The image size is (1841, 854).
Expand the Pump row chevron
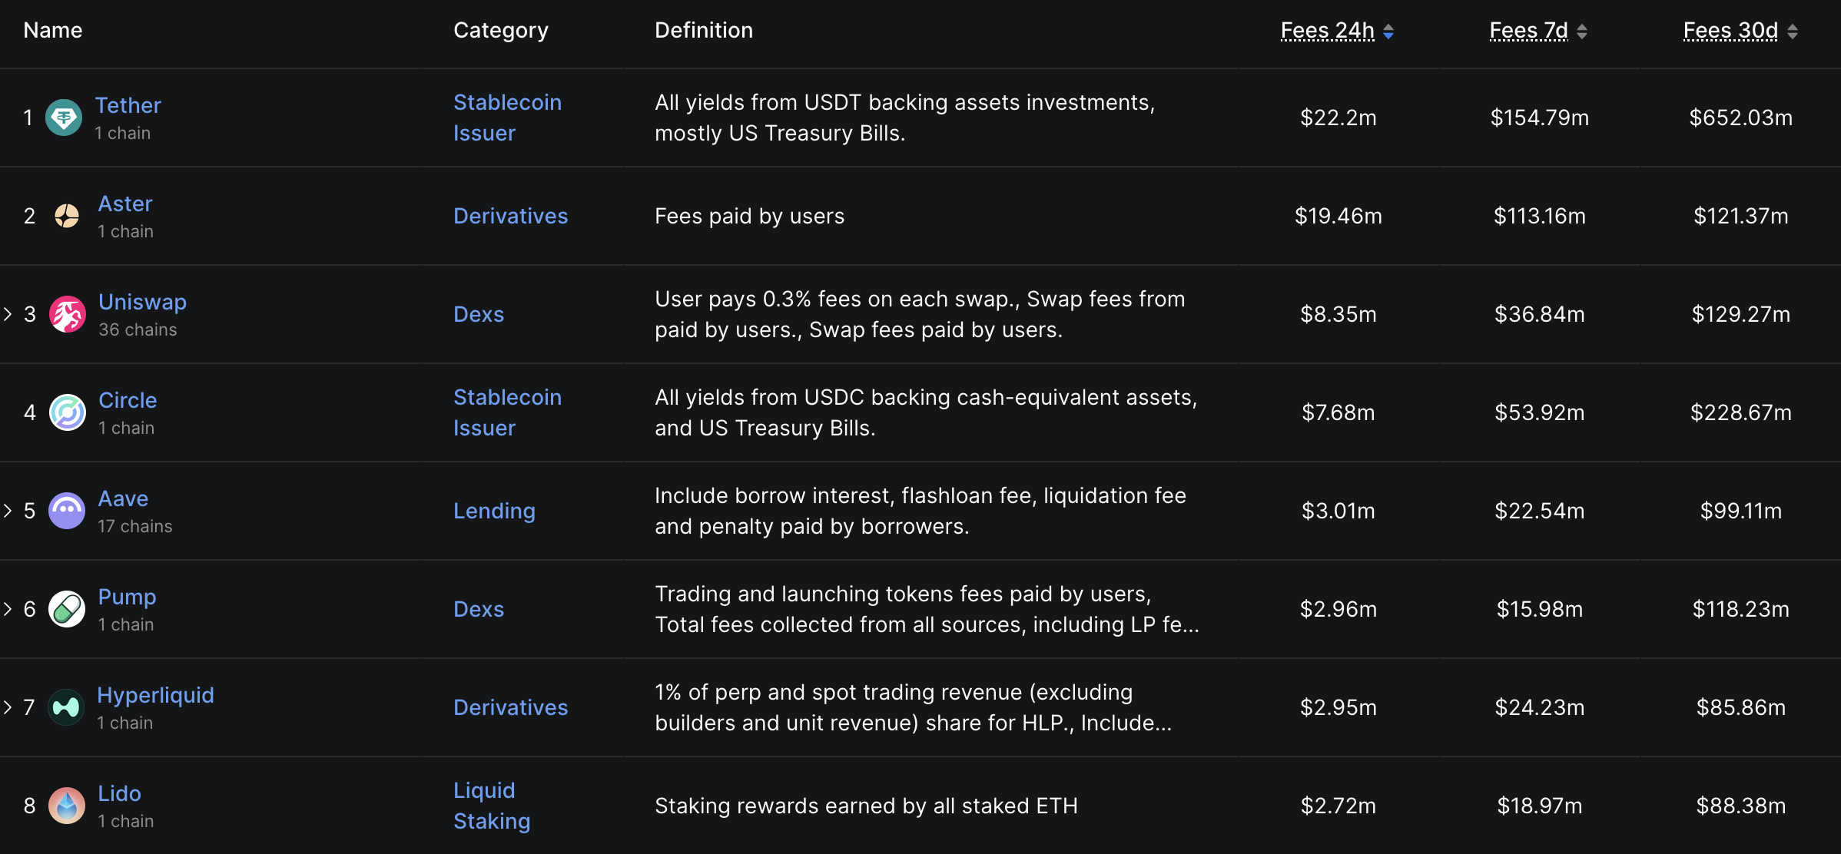[8, 609]
